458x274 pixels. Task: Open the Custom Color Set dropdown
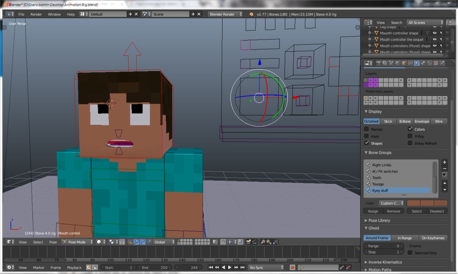pyautogui.click(x=391, y=203)
